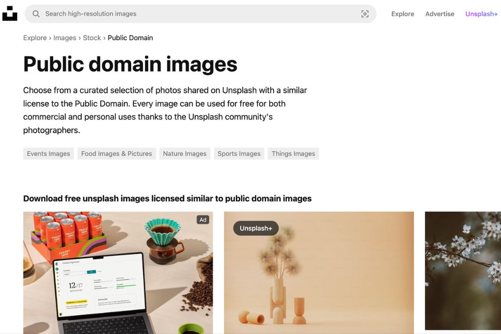Select Food Images & Pictures tag
501x334 pixels.
(116, 154)
